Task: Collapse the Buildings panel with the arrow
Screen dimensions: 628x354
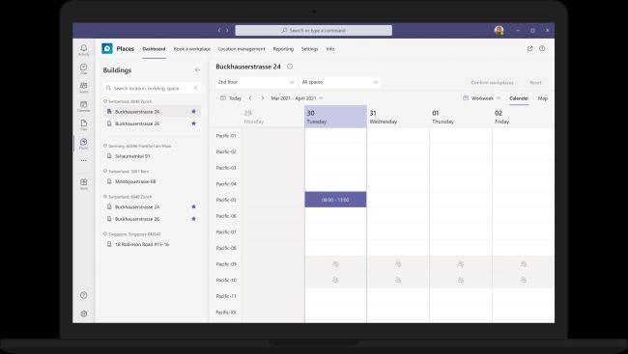Action: (x=197, y=70)
